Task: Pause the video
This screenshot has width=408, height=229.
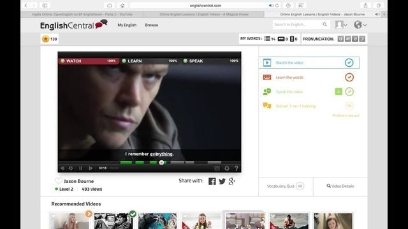Action: point(81,168)
